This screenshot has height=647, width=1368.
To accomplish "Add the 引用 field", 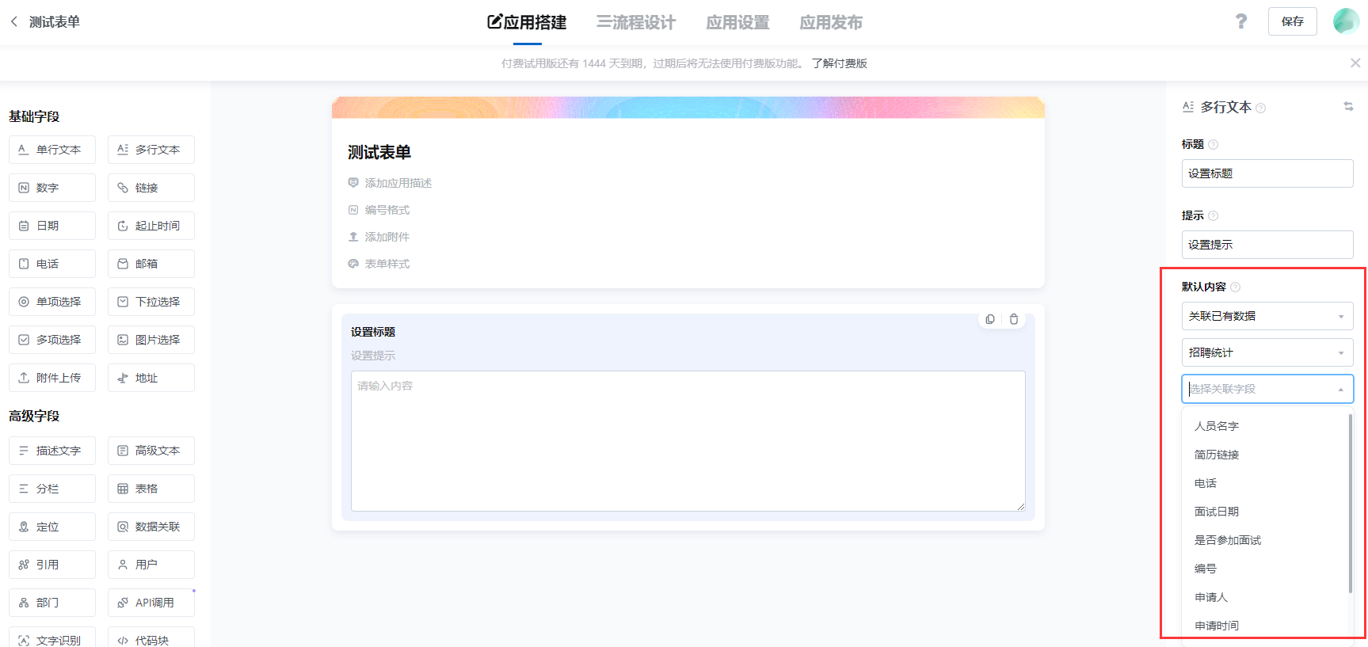I will 52,565.
